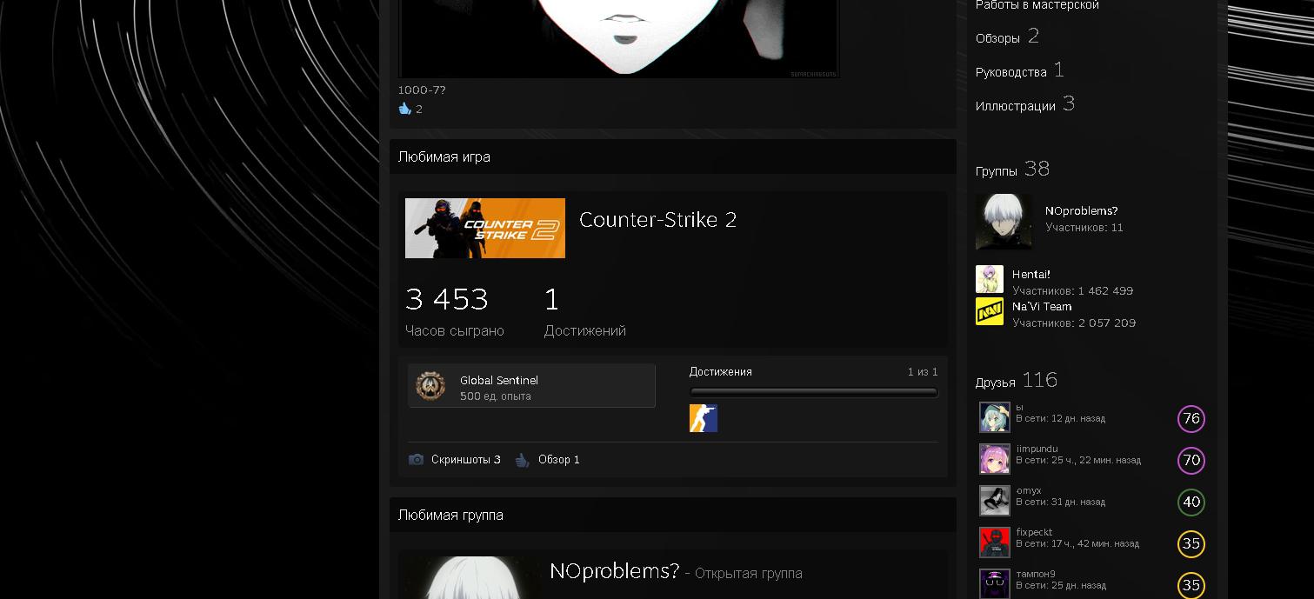This screenshot has width=1314, height=599.
Task: Click level 35 badge of fixpeckt
Action: point(1191,544)
